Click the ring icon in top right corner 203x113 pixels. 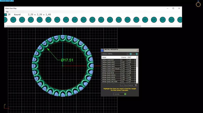198,4
